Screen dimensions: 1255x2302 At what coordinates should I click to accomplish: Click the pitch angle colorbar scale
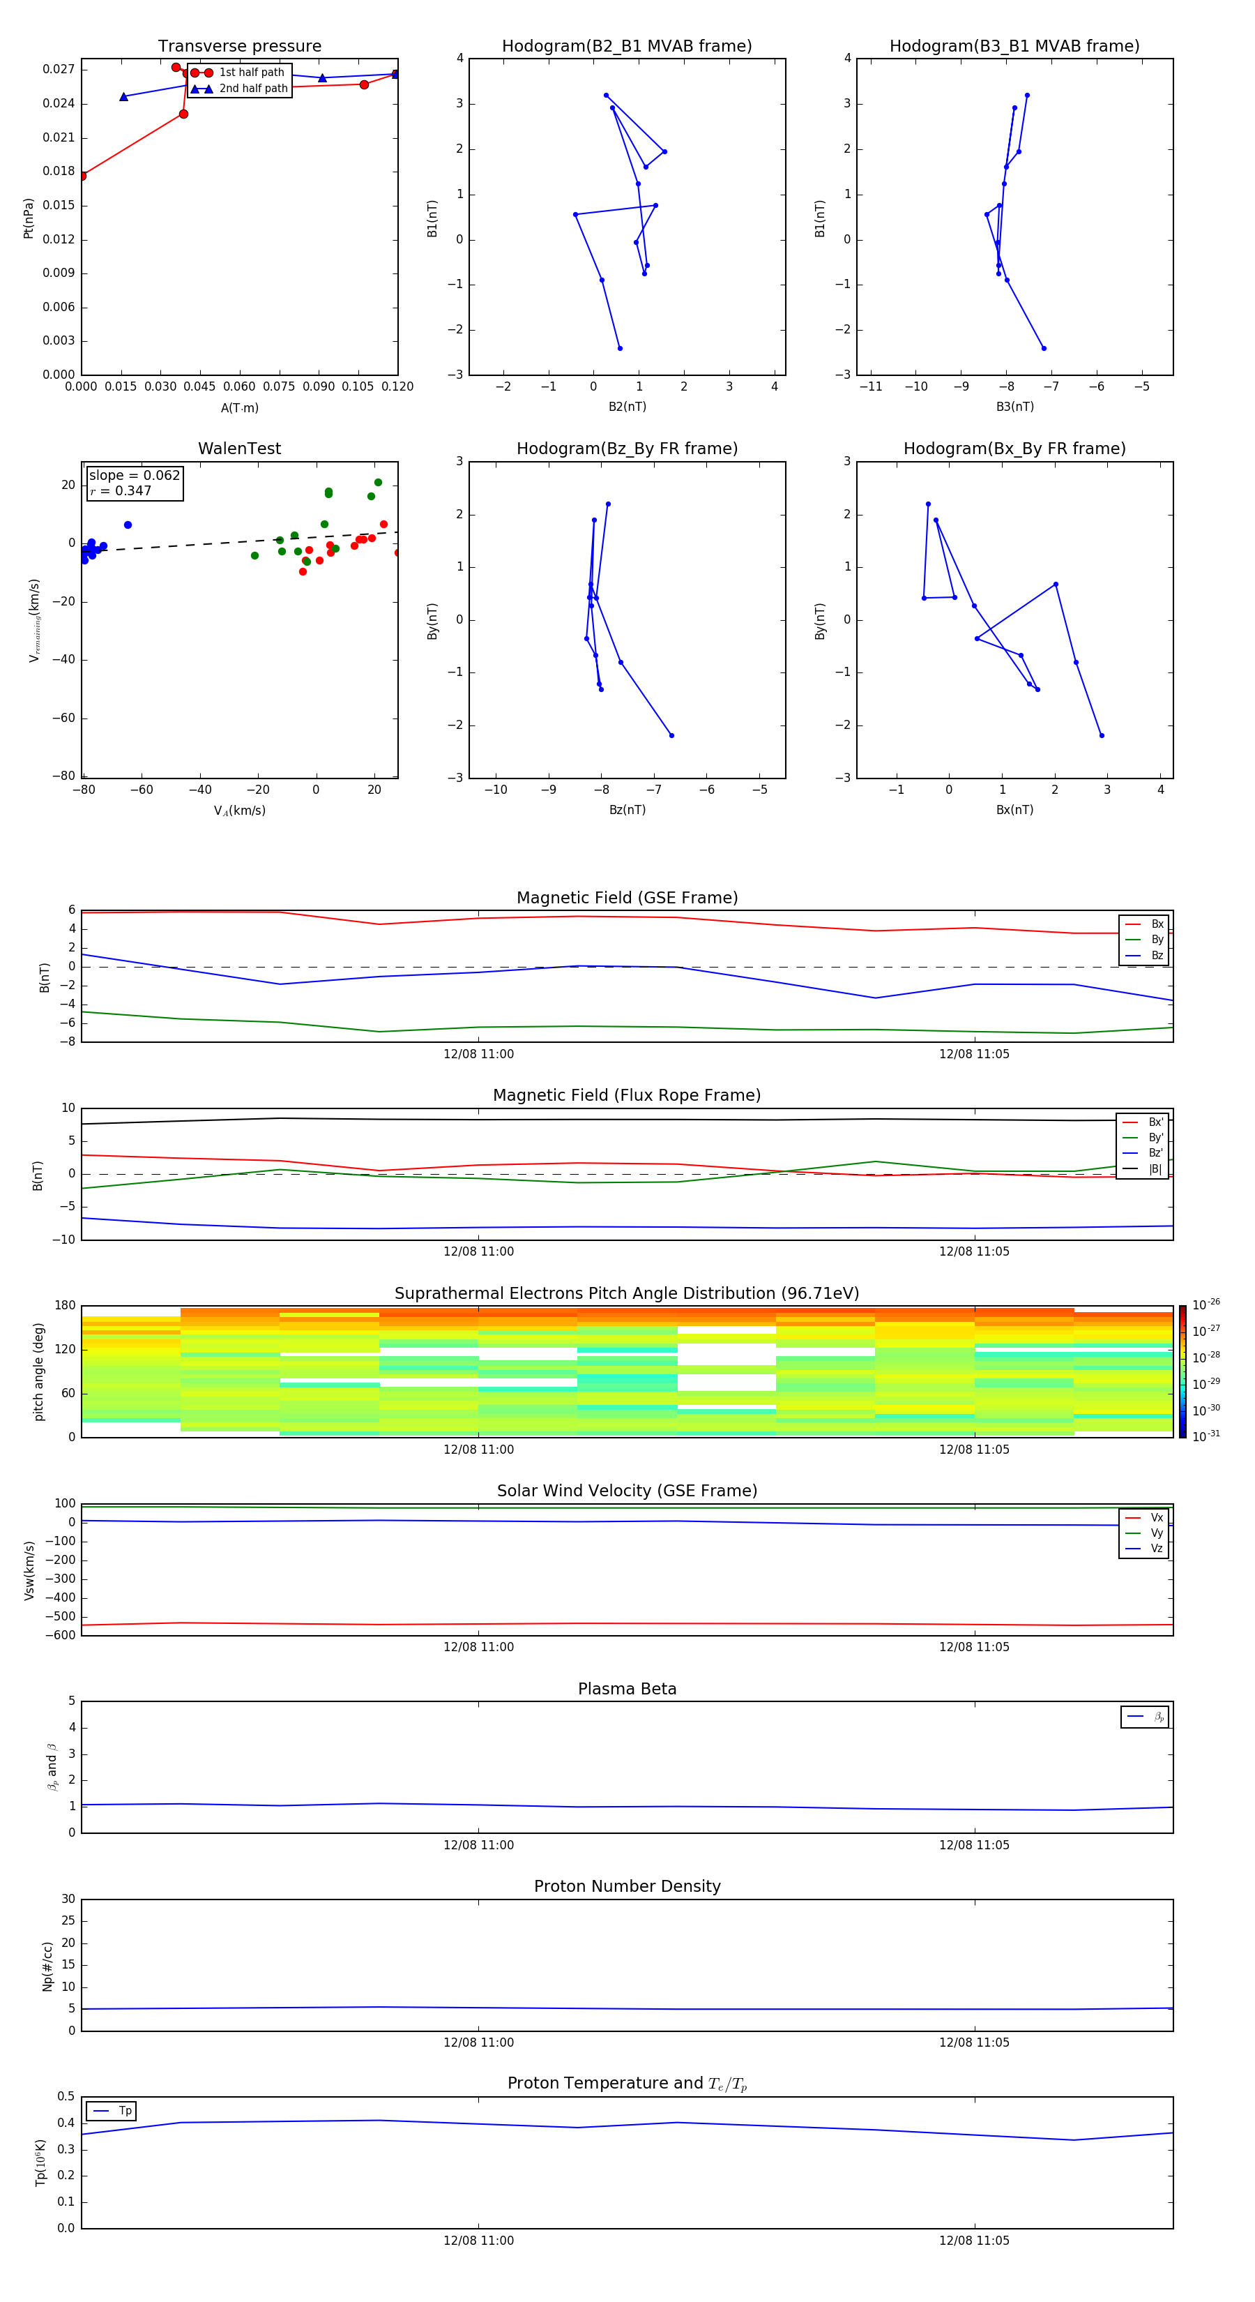tap(1182, 1371)
